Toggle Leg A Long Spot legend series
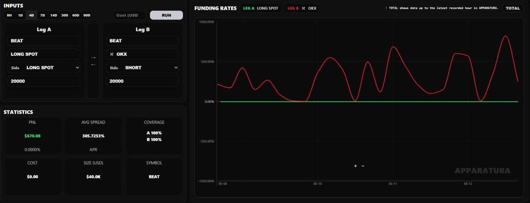Screen dimensions: 530x203 260,8
